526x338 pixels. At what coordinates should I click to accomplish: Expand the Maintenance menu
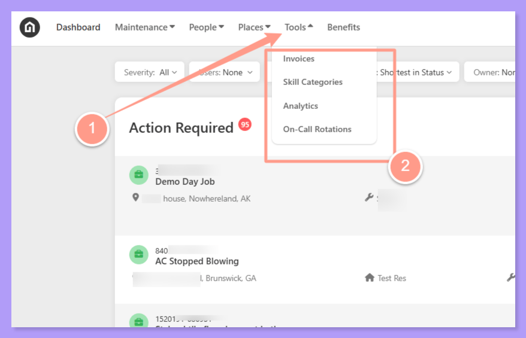click(x=145, y=27)
